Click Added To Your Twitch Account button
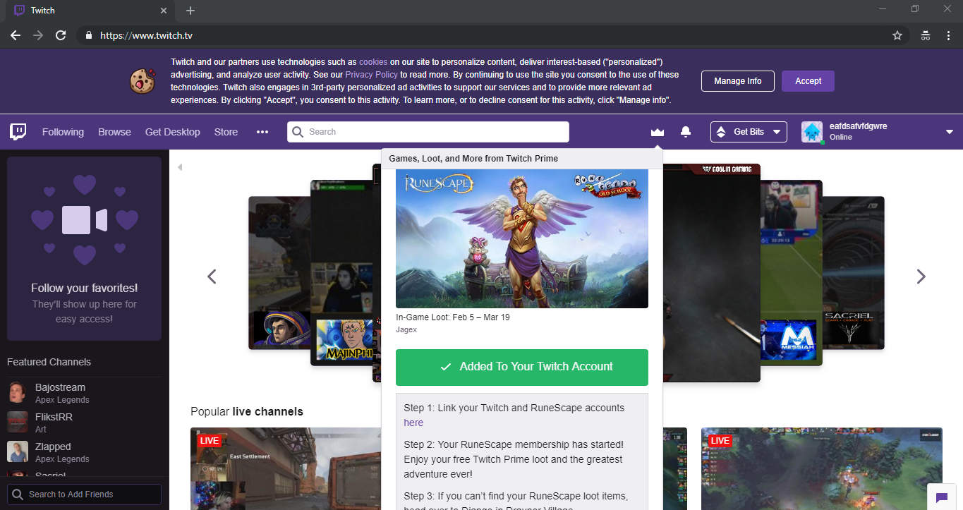The image size is (963, 510). coord(522,367)
